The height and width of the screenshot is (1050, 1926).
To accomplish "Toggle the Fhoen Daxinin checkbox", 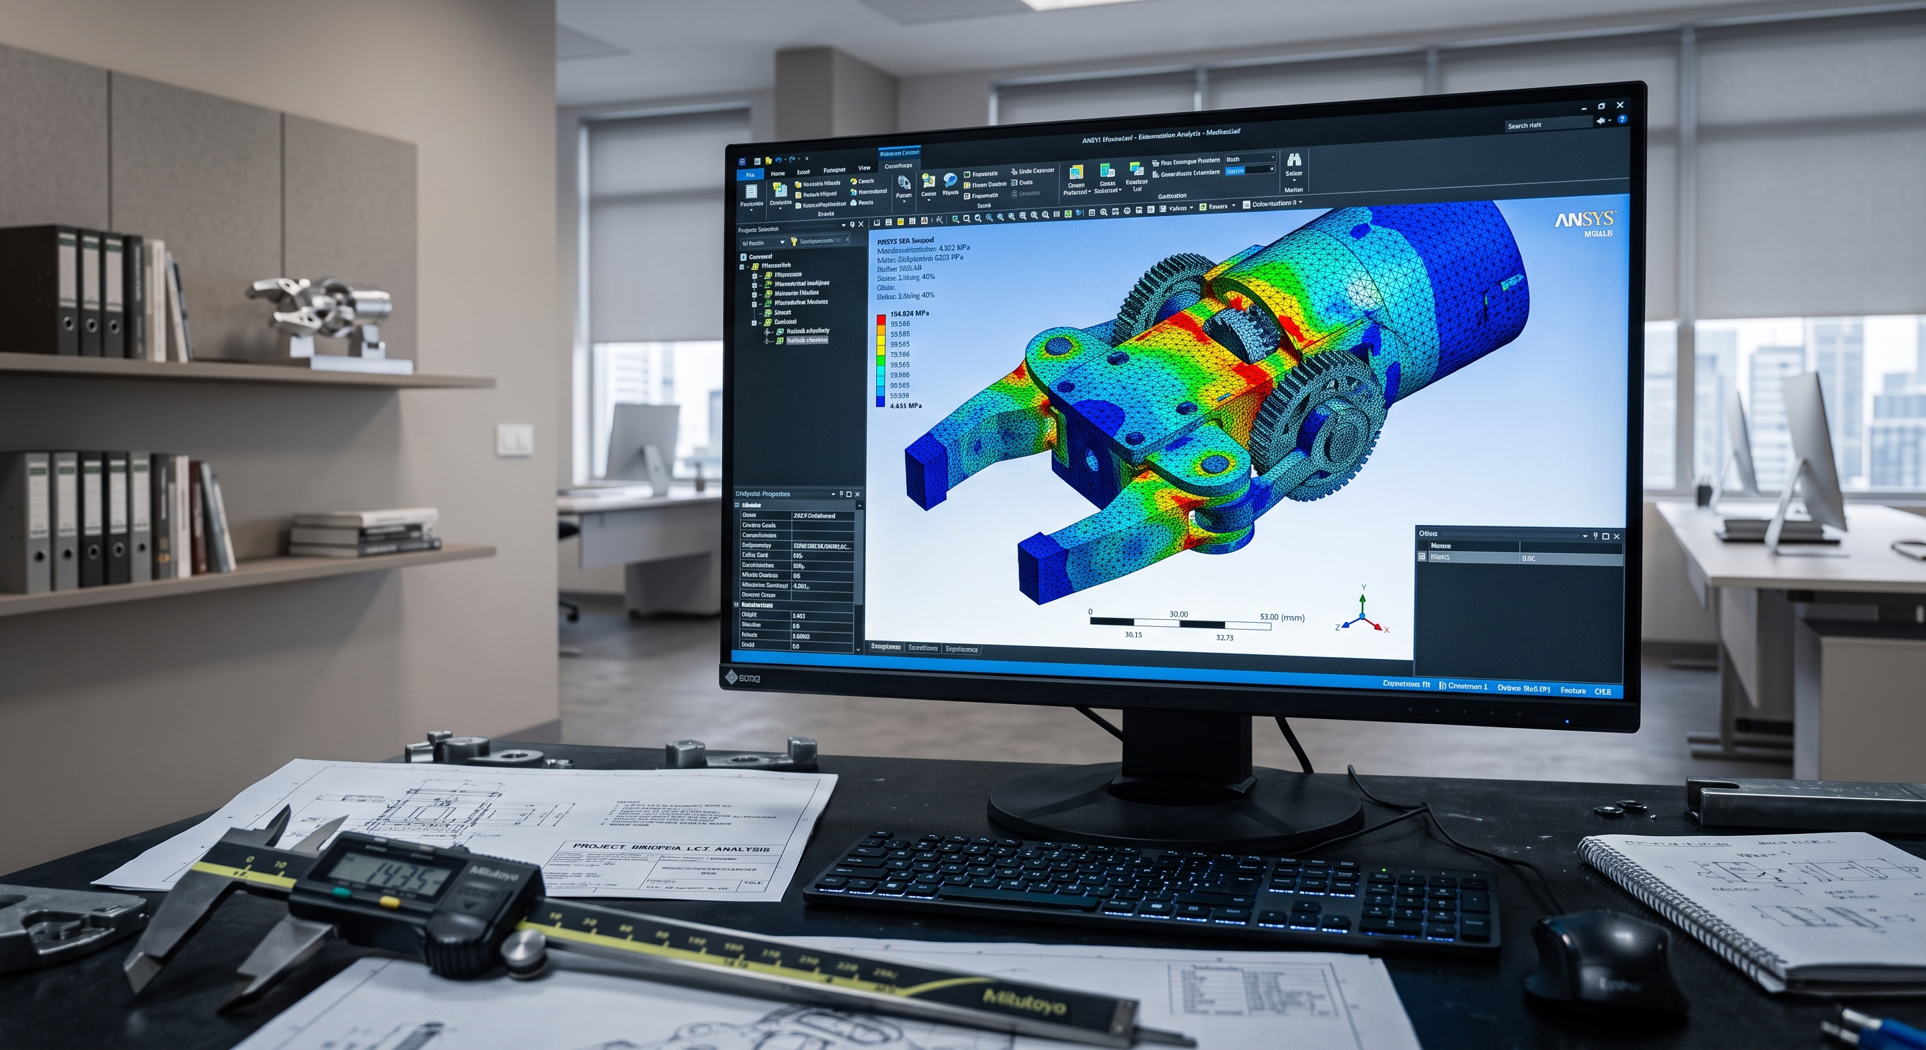I will click(x=968, y=185).
